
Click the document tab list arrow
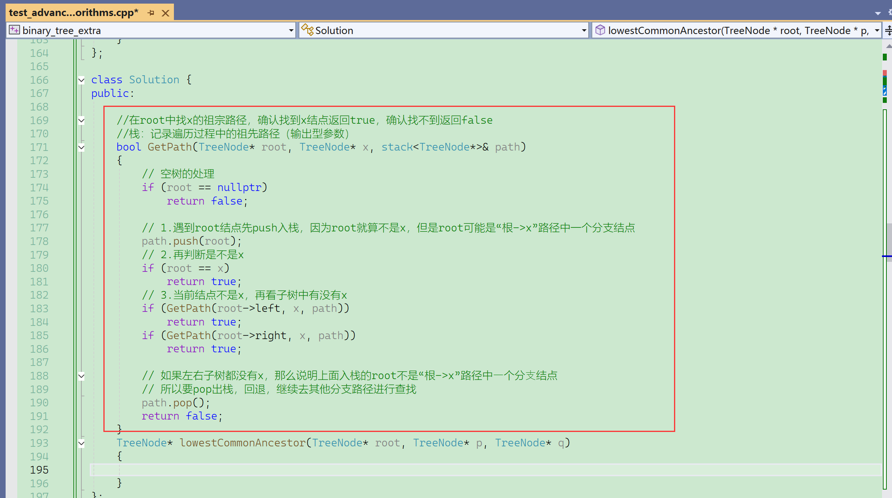[878, 13]
